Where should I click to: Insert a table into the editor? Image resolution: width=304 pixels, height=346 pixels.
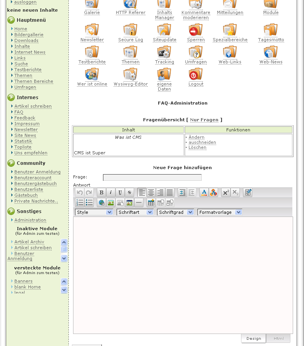151,203
